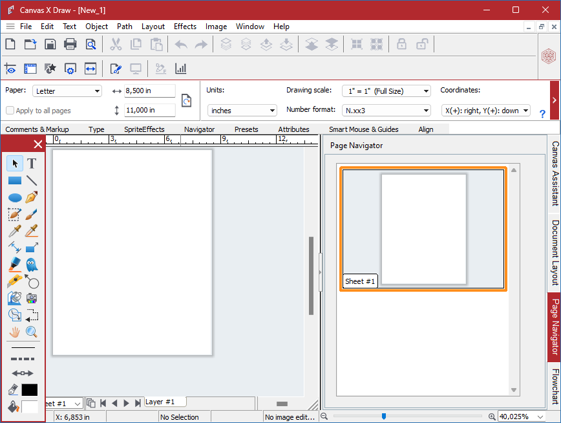Click the zoom slider handle

tap(383, 416)
